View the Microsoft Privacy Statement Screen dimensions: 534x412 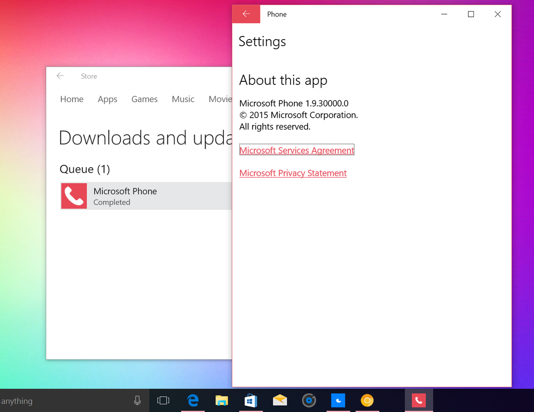293,173
